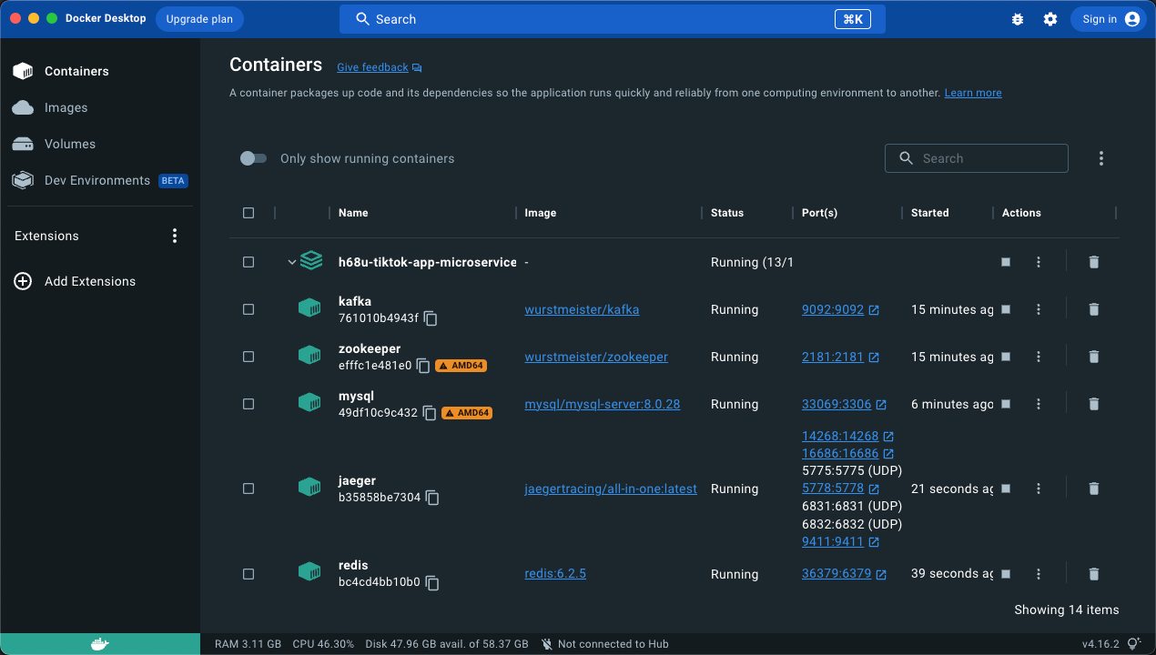Copy the kafka container ID
The width and height of the screenshot is (1156, 655).
(x=431, y=318)
